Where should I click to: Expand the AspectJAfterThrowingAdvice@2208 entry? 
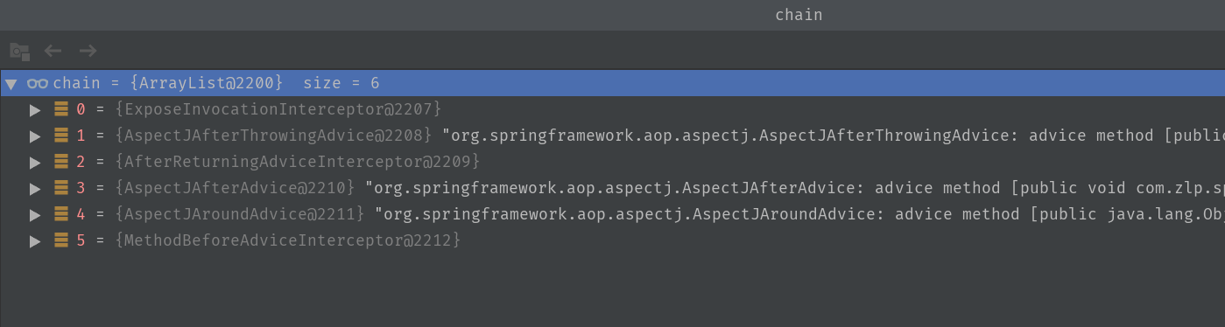[x=35, y=136]
